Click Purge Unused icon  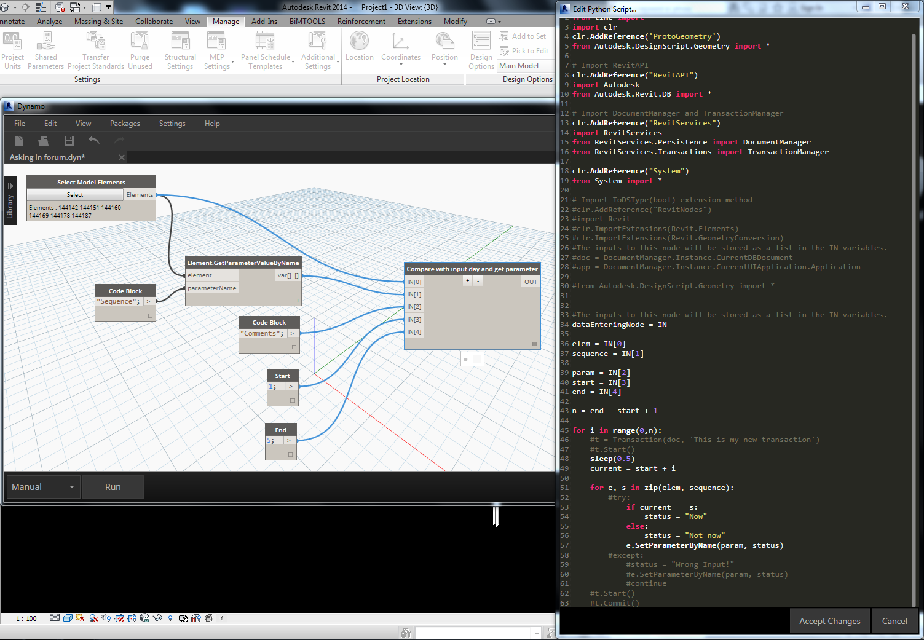tap(140, 42)
